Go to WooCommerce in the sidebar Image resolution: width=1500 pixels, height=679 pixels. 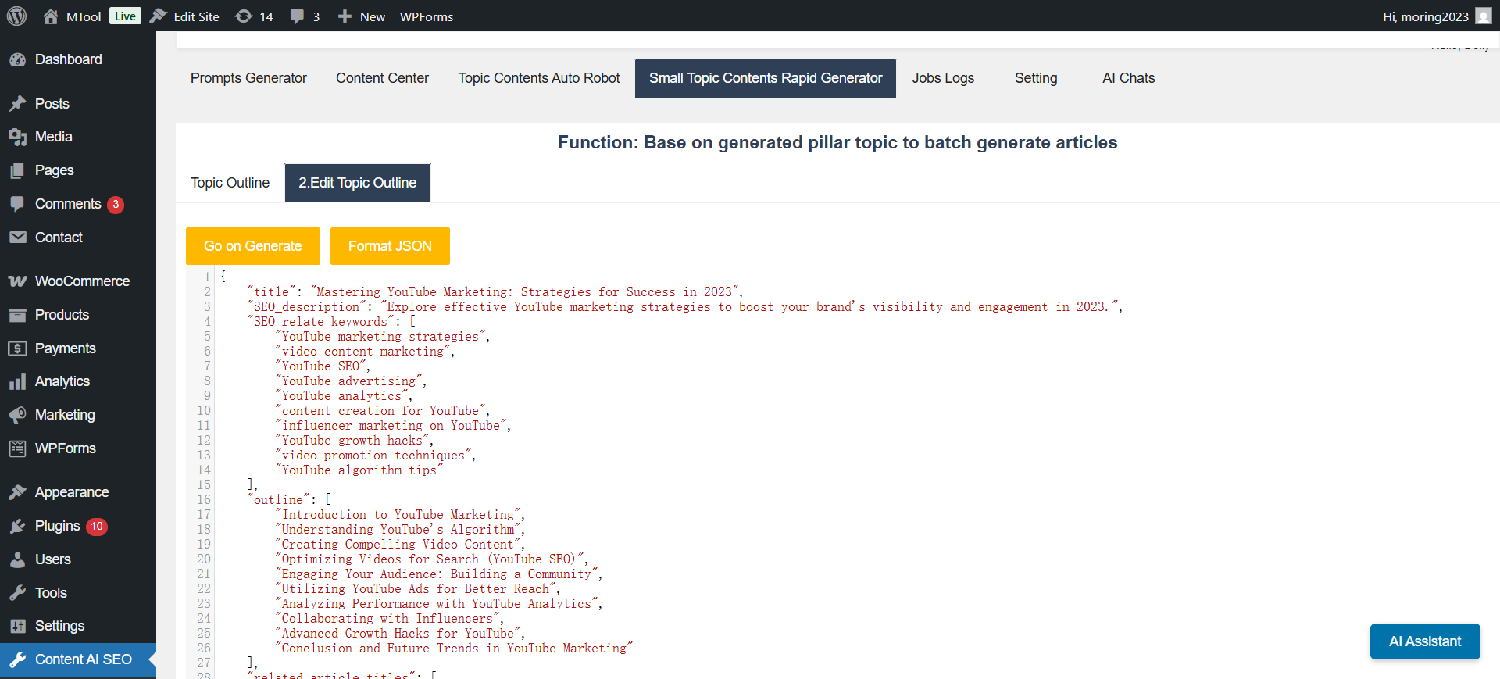[x=82, y=281]
